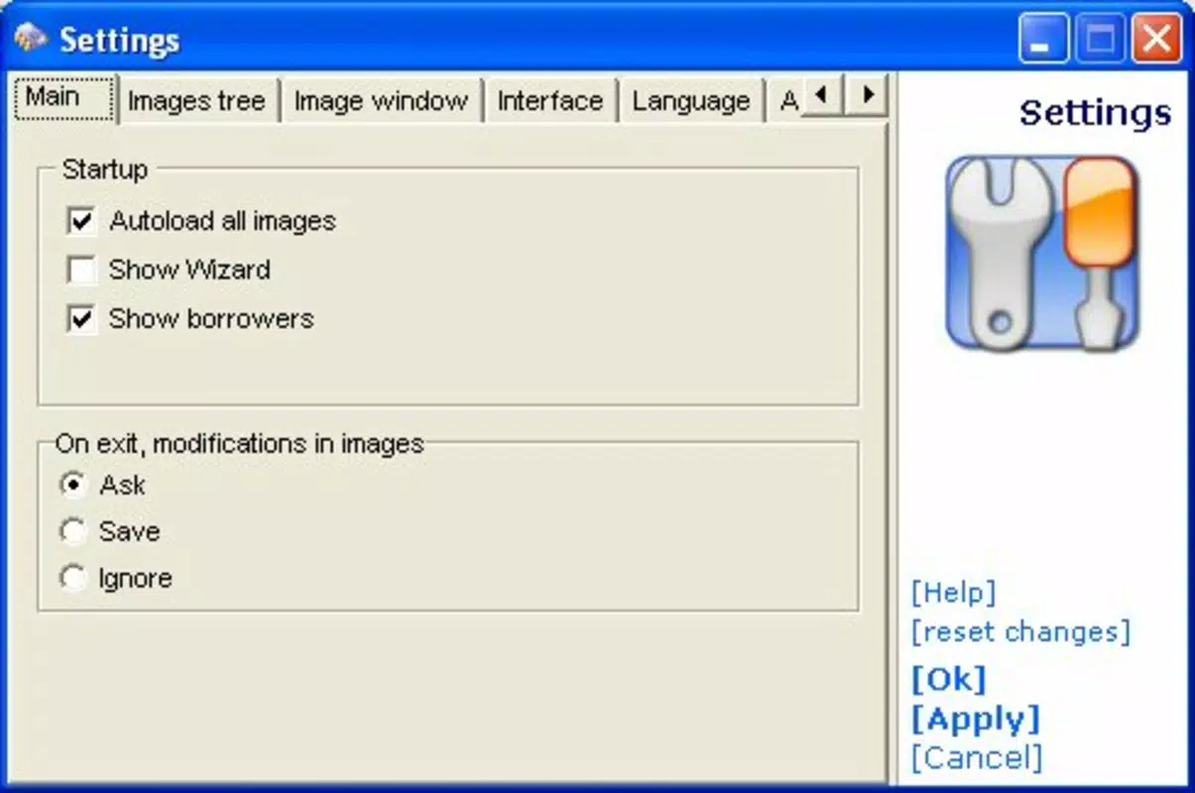Click the app icon in the title bar
Screen dimensions: 1195x793
pyautogui.click(x=31, y=39)
